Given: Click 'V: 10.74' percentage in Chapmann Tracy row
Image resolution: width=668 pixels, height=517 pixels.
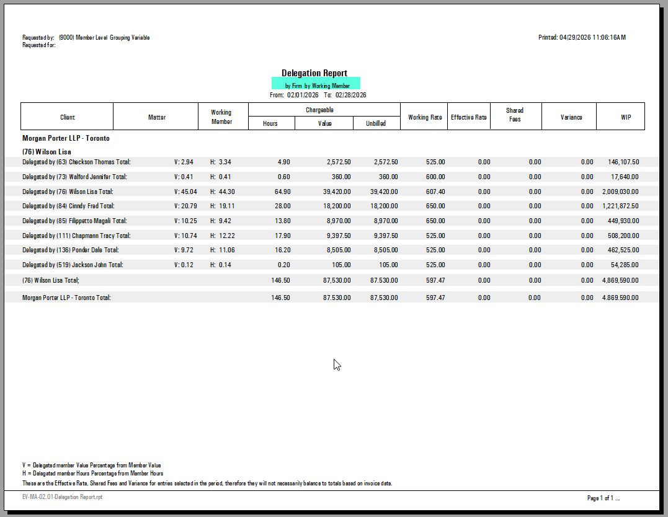Looking at the screenshot, I should [185, 236].
